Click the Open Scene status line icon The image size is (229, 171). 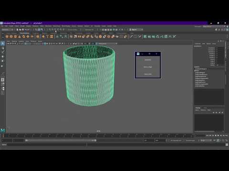pyautogui.click(x=20, y=29)
